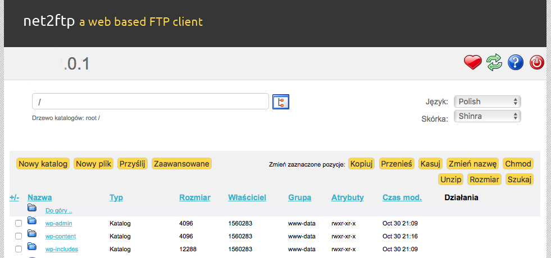Click the Kasuj delete button
The width and height of the screenshot is (551, 258).
point(430,164)
